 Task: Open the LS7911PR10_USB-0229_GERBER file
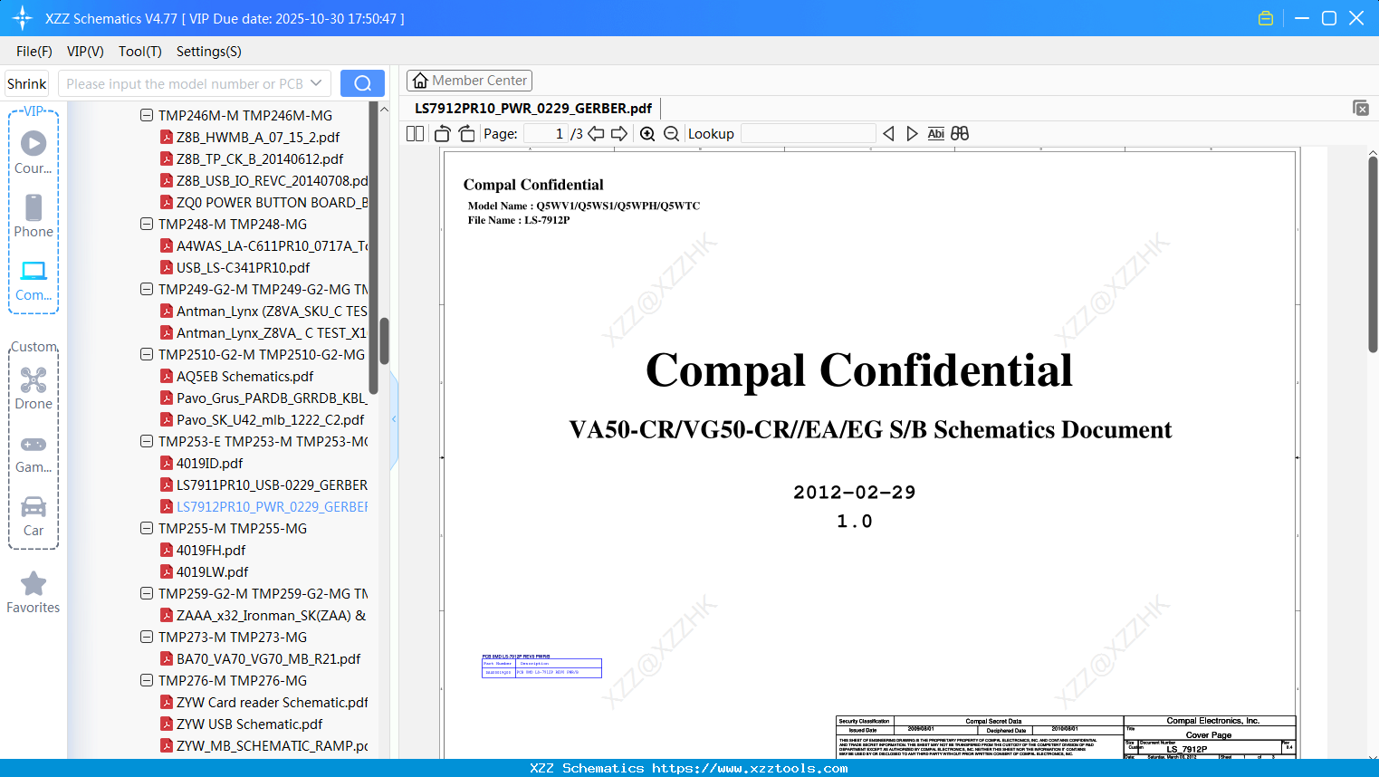(263, 485)
